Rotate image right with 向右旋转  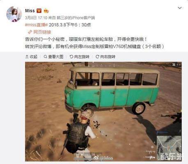tap(105, 57)
